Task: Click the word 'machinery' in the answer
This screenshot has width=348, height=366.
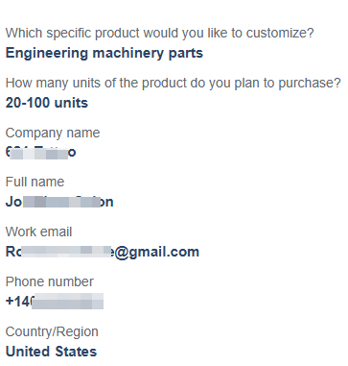Action: tap(128, 54)
